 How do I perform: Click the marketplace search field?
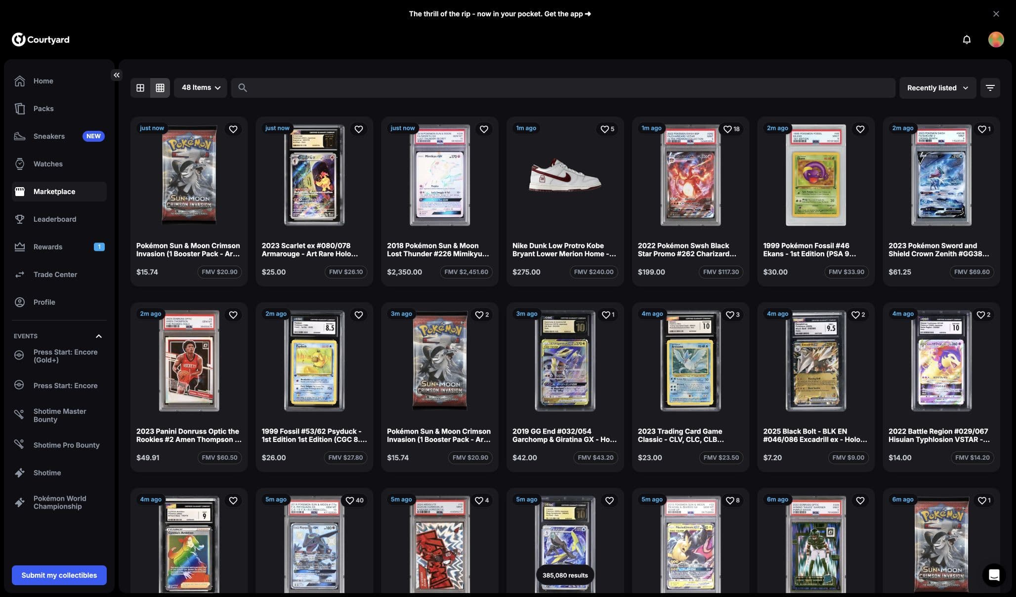tap(563, 87)
